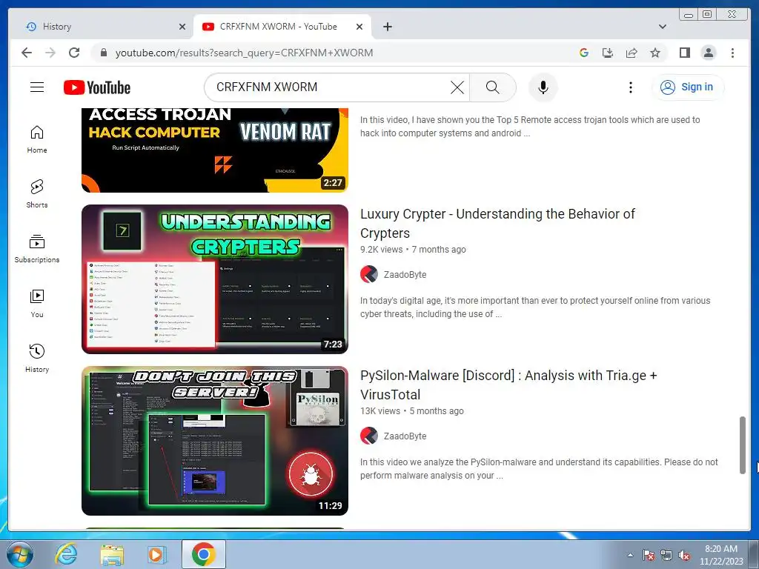759x569 pixels.
Task: Close the History tab
Action: 182,27
